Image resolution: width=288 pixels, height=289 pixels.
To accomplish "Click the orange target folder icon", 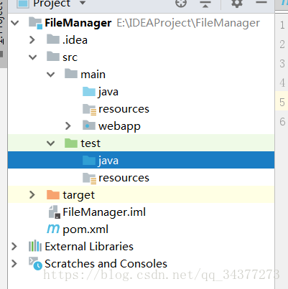I will pyautogui.click(x=53, y=195).
